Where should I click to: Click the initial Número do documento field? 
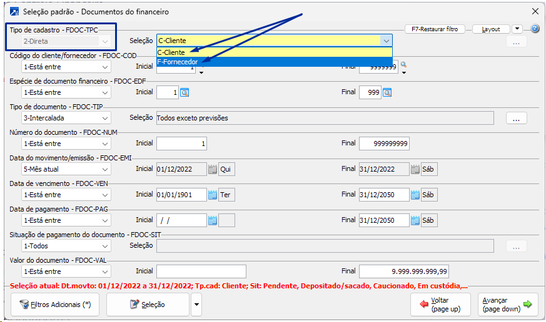tap(182, 144)
